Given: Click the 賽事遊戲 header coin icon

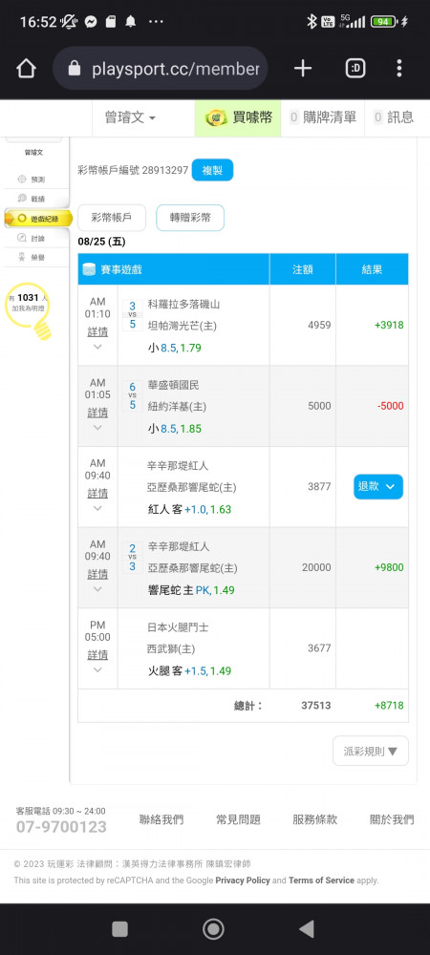Looking at the screenshot, I should tap(89, 269).
